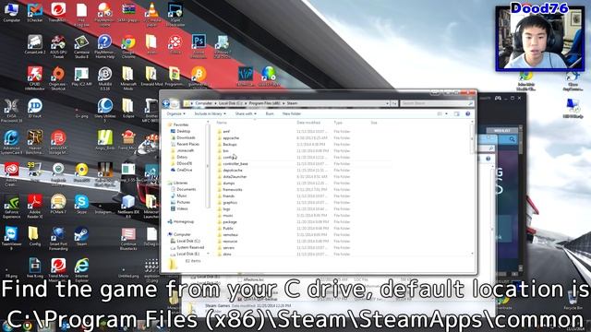The width and height of the screenshot is (591, 332).
Task: Sort files by the Type column
Action: [x=338, y=123]
